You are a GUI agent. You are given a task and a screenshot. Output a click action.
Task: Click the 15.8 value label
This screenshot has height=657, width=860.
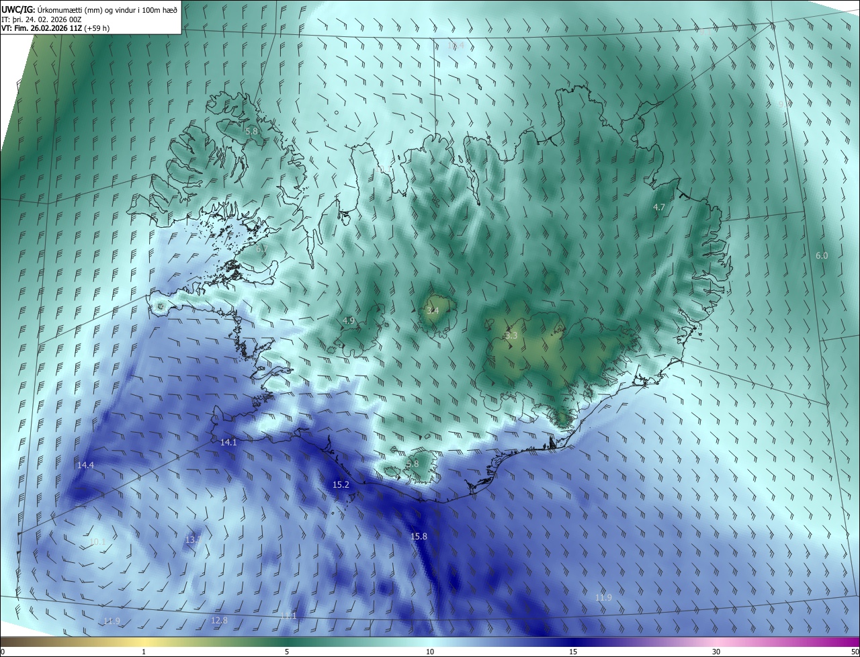click(419, 536)
